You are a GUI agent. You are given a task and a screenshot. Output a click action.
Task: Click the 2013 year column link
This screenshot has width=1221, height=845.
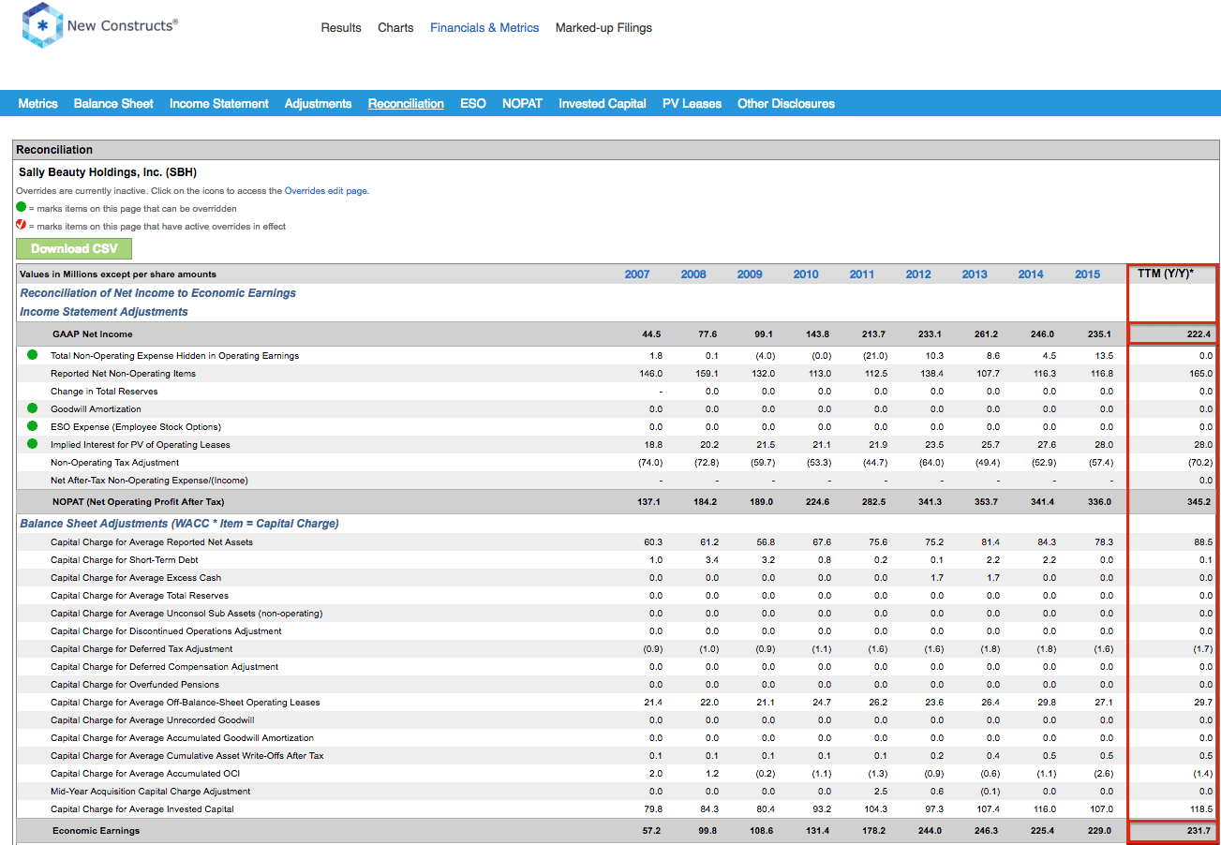click(x=975, y=274)
